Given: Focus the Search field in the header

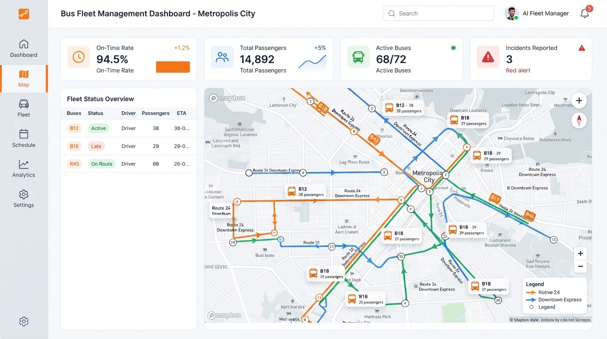Looking at the screenshot, I should click(438, 13).
